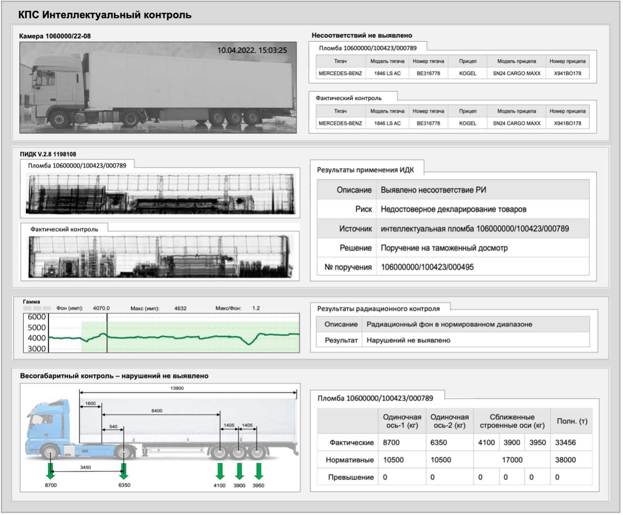Switch to the Результаты радиационного контроля tab
The height and width of the screenshot is (515, 623).
click(378, 309)
